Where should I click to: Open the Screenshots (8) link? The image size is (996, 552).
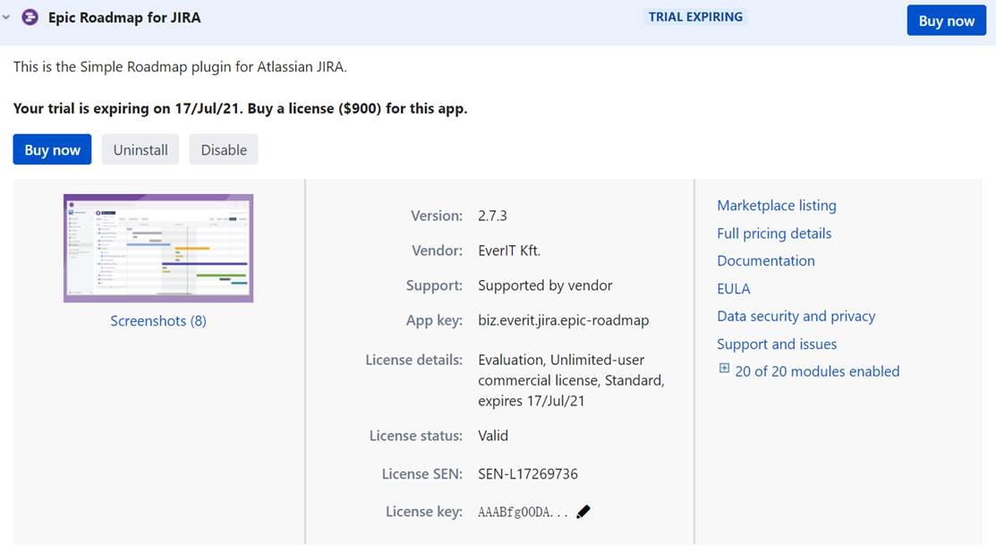(x=158, y=321)
